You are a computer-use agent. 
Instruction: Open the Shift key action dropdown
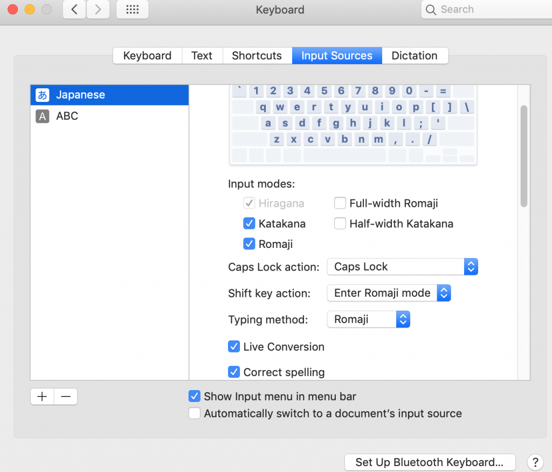444,293
